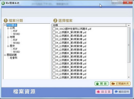Click the 名稱 column header
Screen dimensions: 134x99
pos(89,25)
